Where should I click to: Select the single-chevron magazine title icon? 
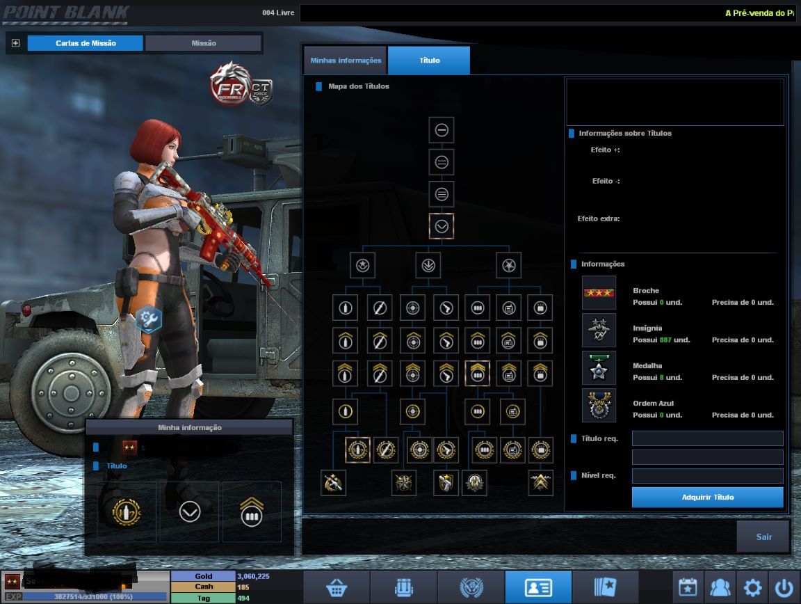(478, 340)
